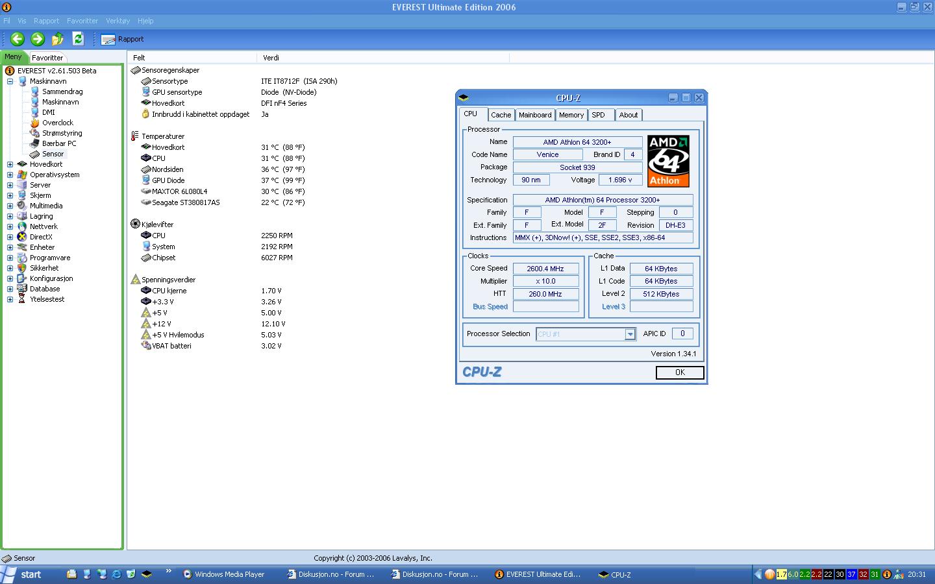Click the Kjølevifter fan icon
Screen dimensions: 935x584
pyautogui.click(x=135, y=224)
